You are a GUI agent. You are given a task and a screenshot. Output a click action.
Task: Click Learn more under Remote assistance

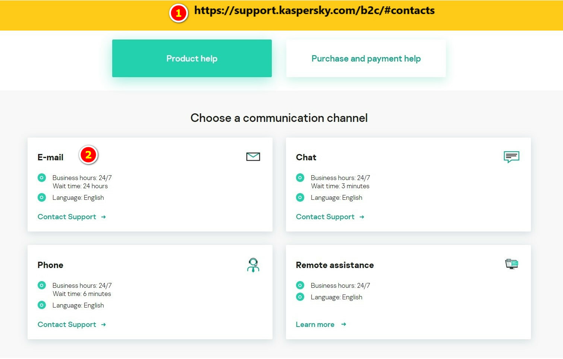(x=315, y=325)
